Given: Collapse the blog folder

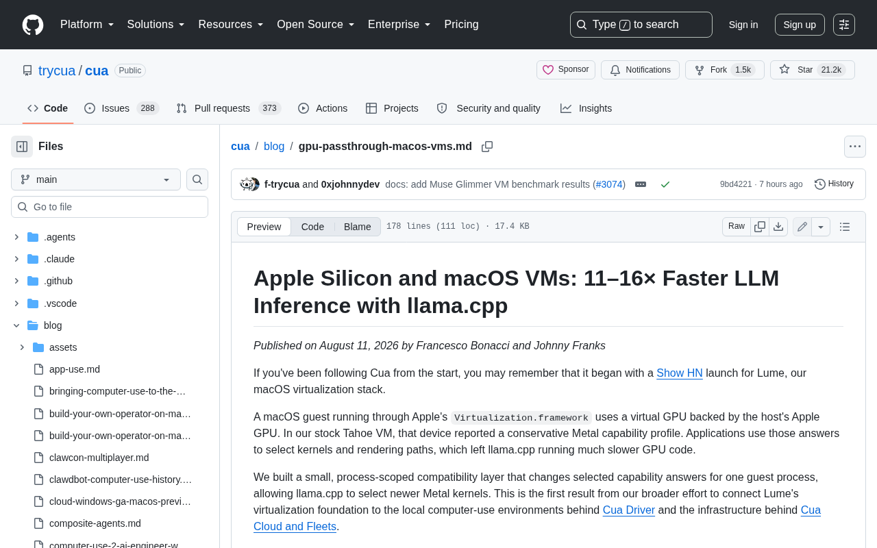Looking at the screenshot, I should click(x=16, y=325).
